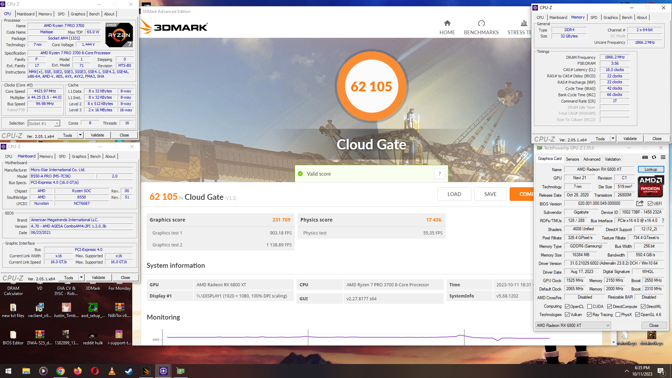Open the AMD Radeon RX 6800 XT GPU selector

tap(573, 325)
